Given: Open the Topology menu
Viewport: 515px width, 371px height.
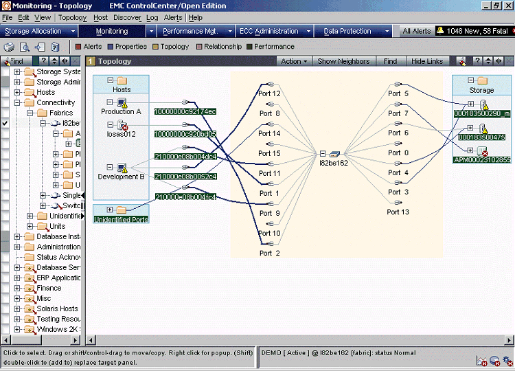Looking at the screenshot, I should [x=72, y=18].
